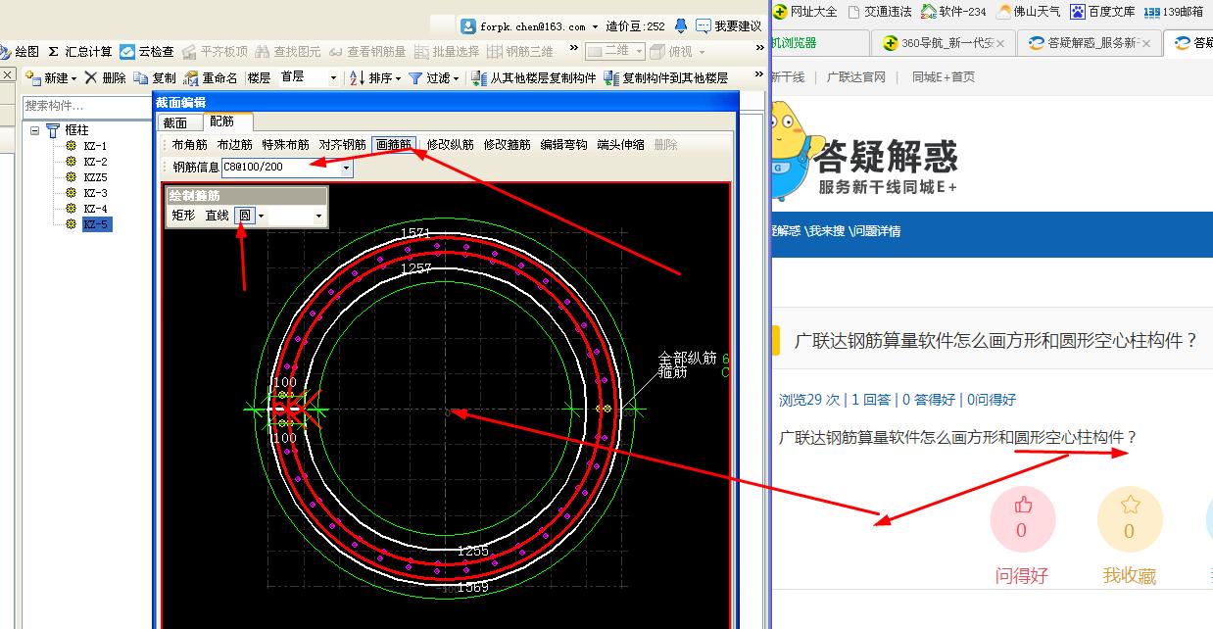The height and width of the screenshot is (629, 1213).
Task: Click the 删除 delete component button
Action: pos(105,77)
